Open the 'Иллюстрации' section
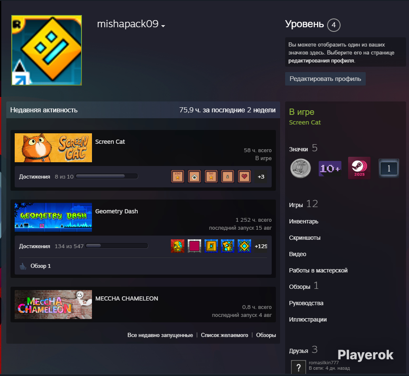This screenshot has width=409, height=376. [x=308, y=319]
